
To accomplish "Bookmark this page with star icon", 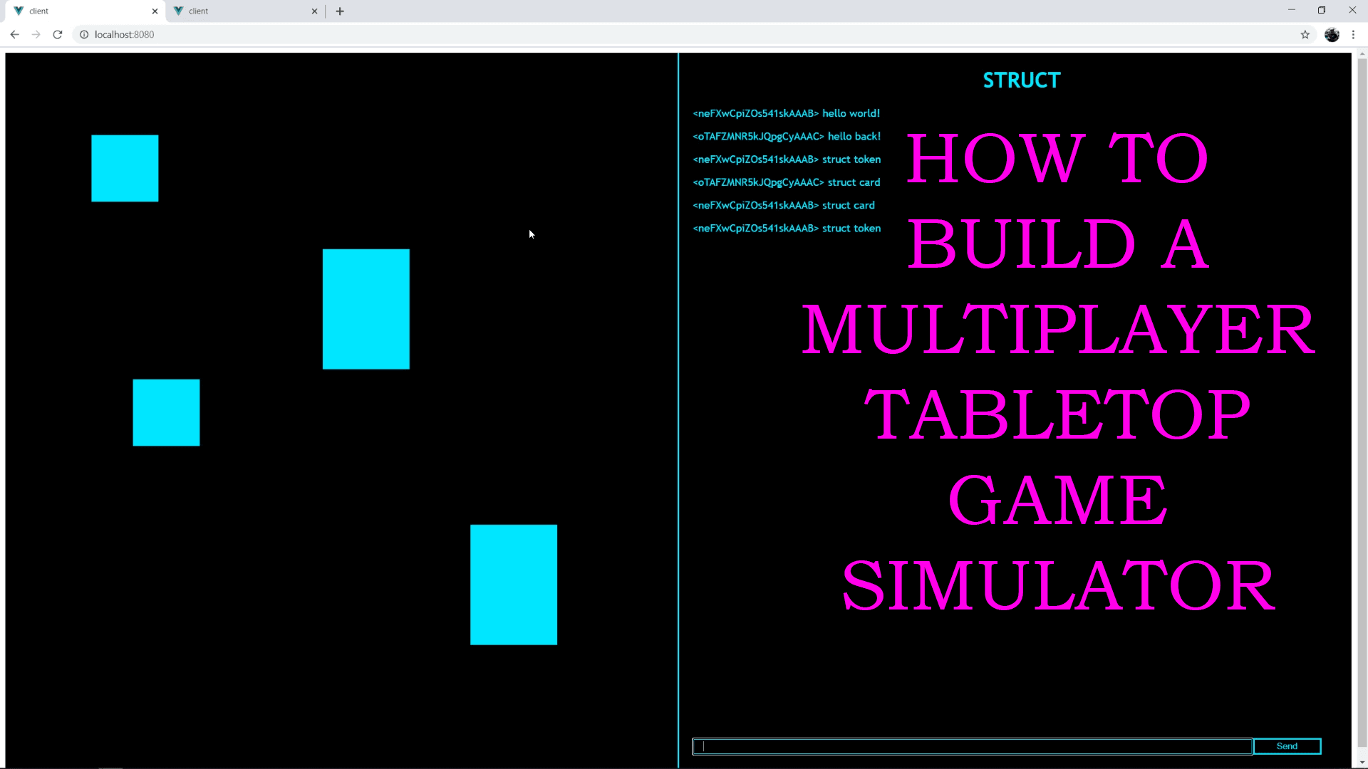I will (x=1305, y=34).
